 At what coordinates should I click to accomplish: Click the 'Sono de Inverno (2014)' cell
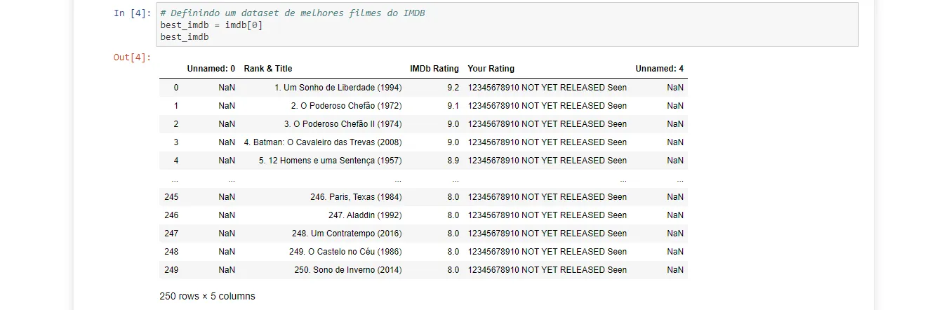click(x=348, y=270)
